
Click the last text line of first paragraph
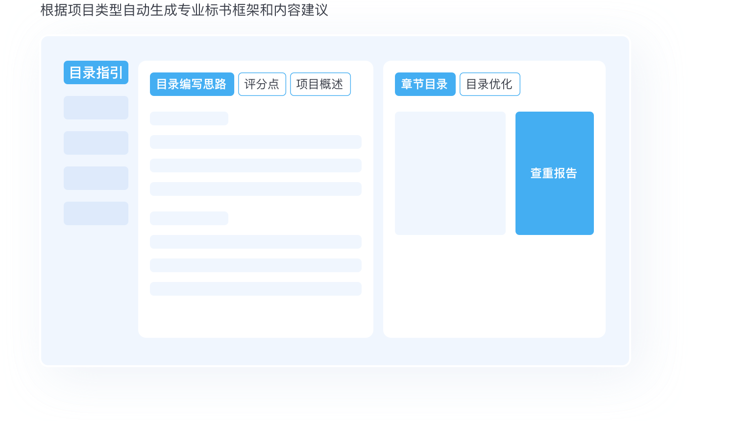coord(255,189)
